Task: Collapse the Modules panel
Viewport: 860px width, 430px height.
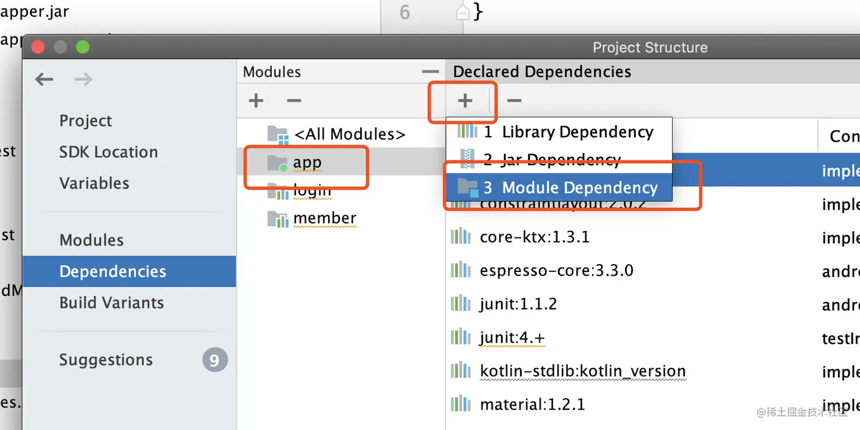Action: click(x=431, y=72)
